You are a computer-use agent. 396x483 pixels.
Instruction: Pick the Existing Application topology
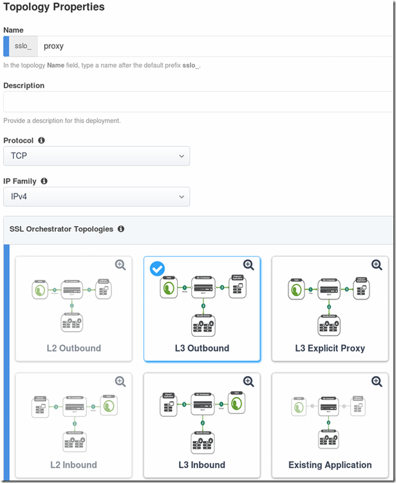coord(330,425)
